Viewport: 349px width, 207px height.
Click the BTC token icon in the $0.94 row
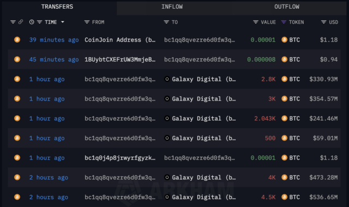pos(284,60)
